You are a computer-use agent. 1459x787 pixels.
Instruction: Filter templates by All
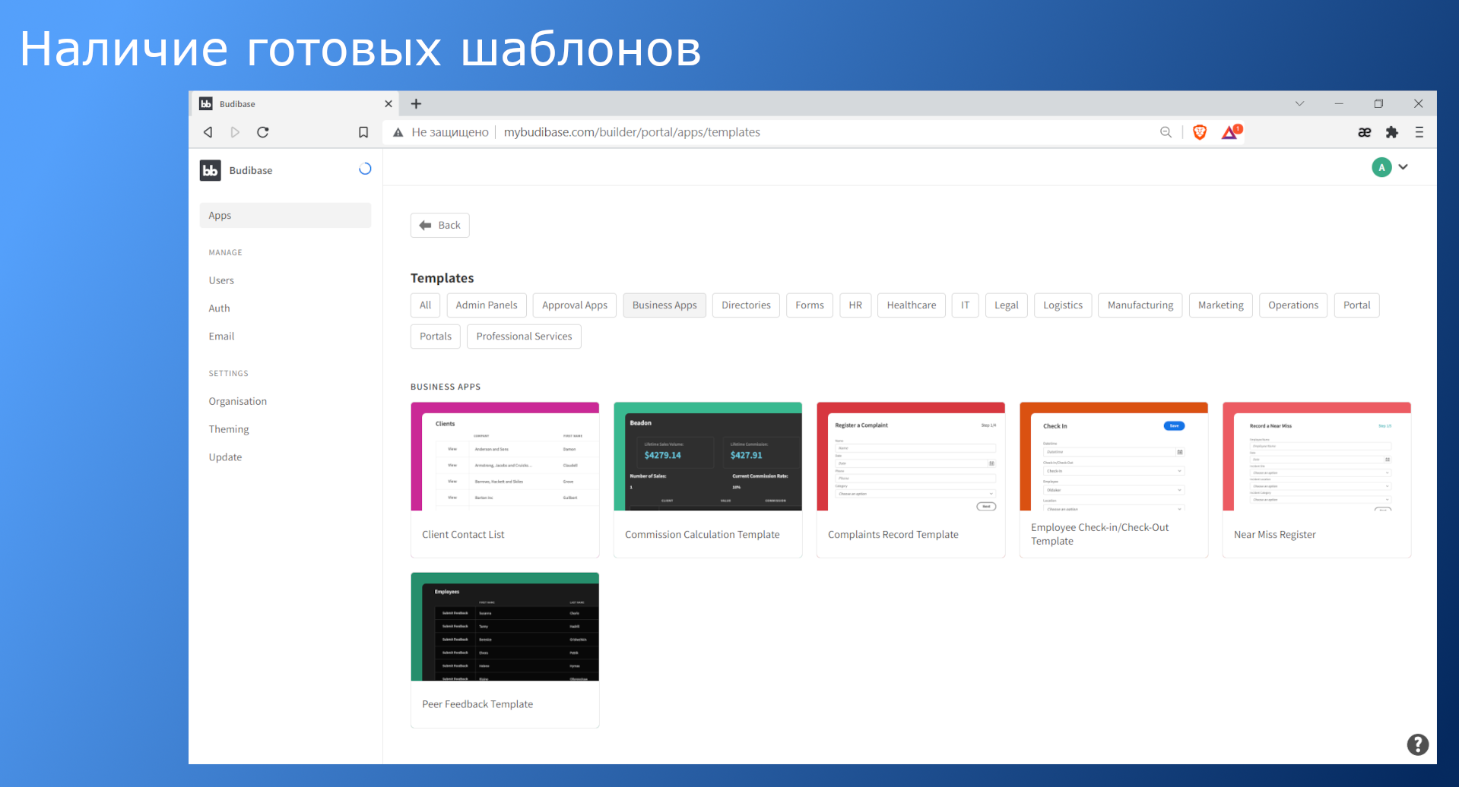point(425,305)
